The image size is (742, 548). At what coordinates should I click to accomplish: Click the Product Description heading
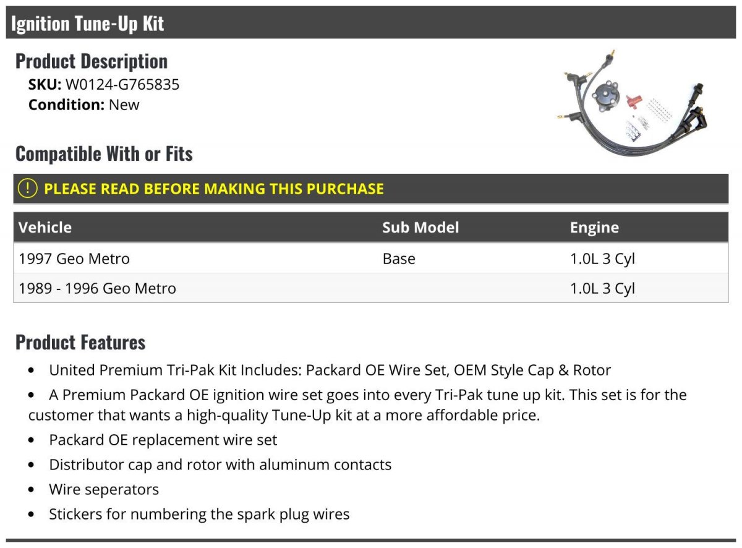[92, 61]
